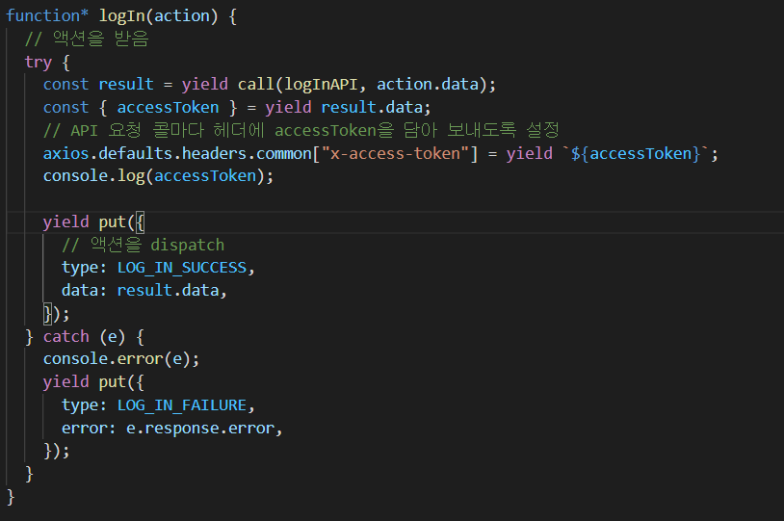Click the "x-access-token" string literal
784x521 pixels.
coord(395,153)
